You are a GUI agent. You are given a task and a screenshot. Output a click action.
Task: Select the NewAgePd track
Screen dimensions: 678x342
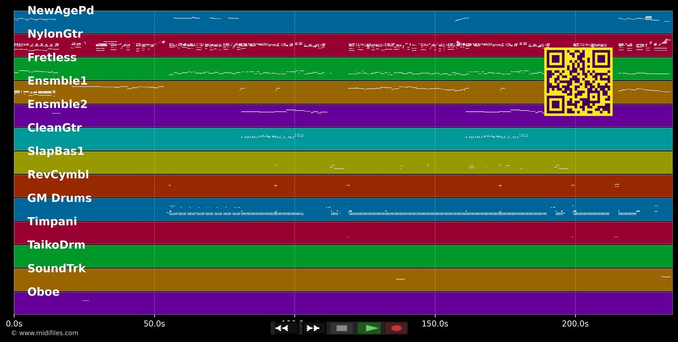[x=61, y=11]
